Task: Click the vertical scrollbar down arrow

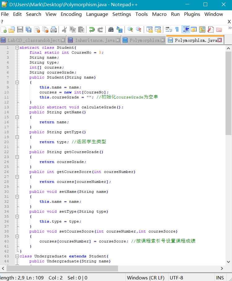Action: coord(228,262)
